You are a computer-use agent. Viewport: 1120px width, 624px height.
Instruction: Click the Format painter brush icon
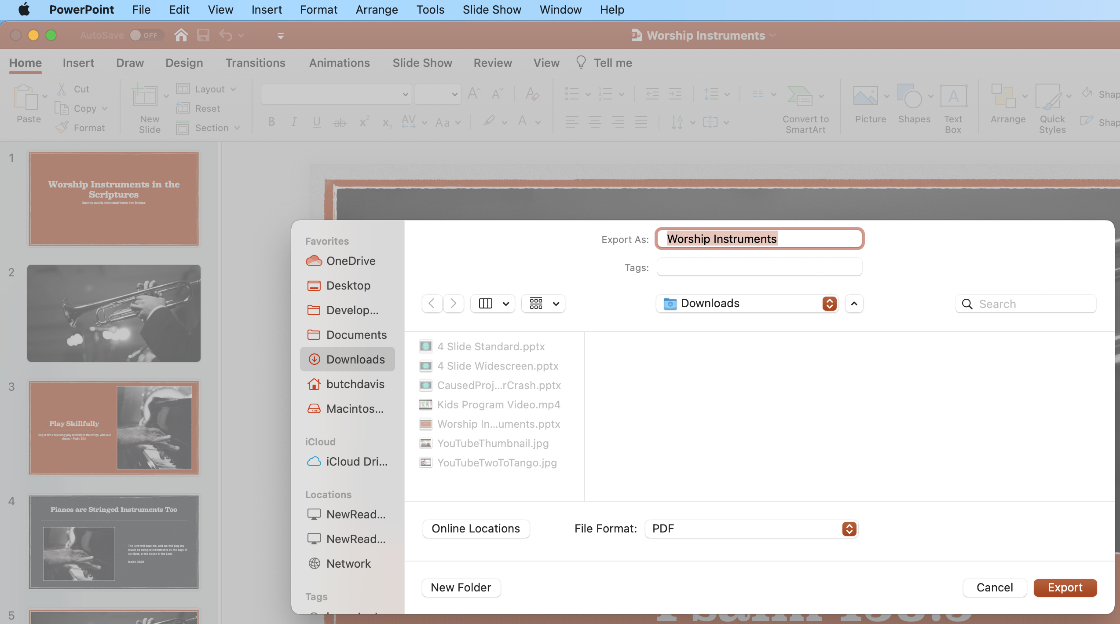pos(62,128)
